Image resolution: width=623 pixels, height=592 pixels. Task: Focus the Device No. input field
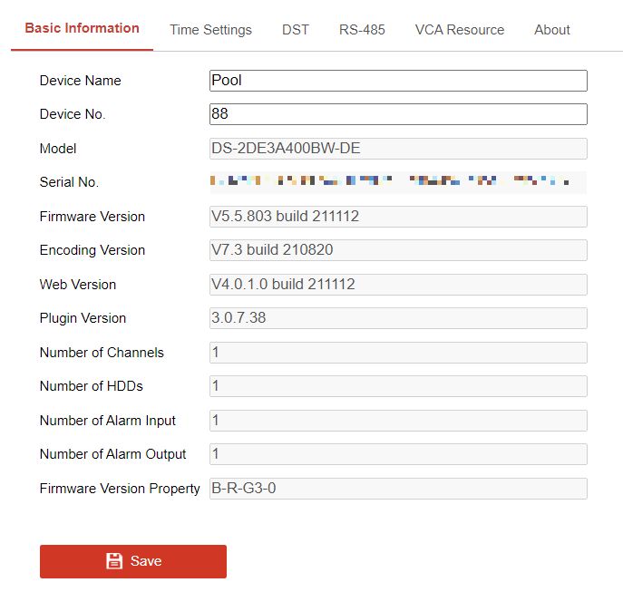tap(398, 114)
